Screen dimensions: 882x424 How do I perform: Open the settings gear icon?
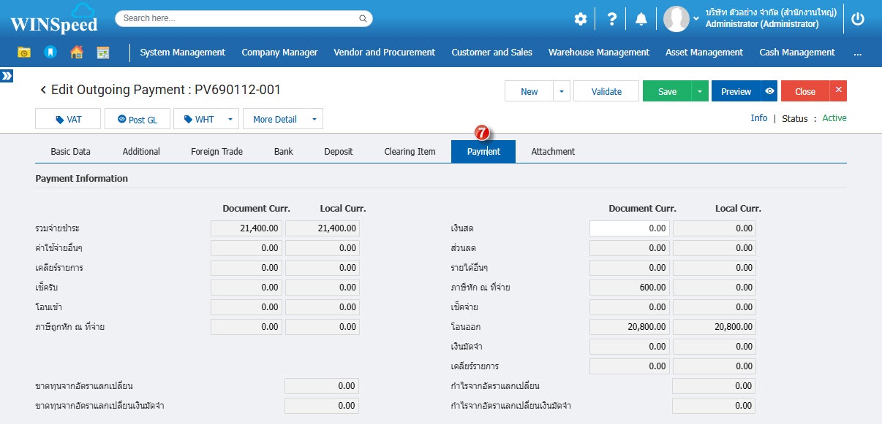pyautogui.click(x=581, y=20)
